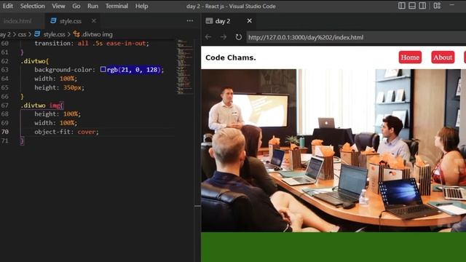
Task: Click 'transition: all .5s ease-in-out;' line
Action: click(x=92, y=44)
